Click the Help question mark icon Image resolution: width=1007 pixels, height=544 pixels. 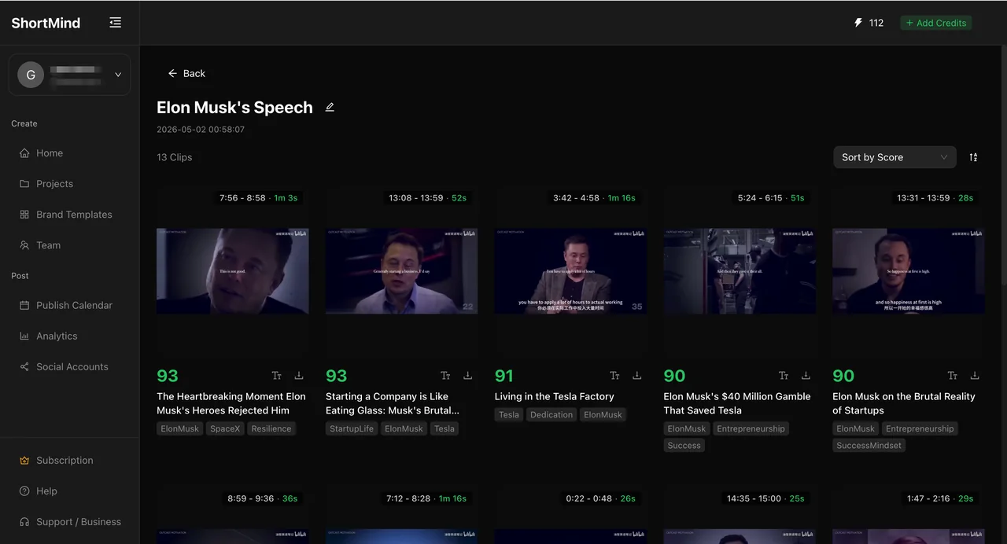coord(24,491)
